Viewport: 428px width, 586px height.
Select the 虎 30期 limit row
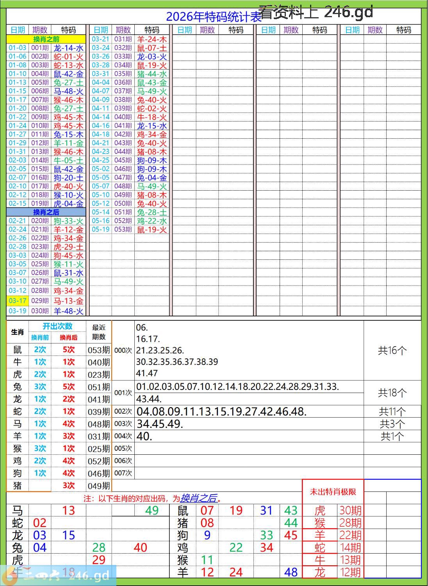[x=333, y=510]
